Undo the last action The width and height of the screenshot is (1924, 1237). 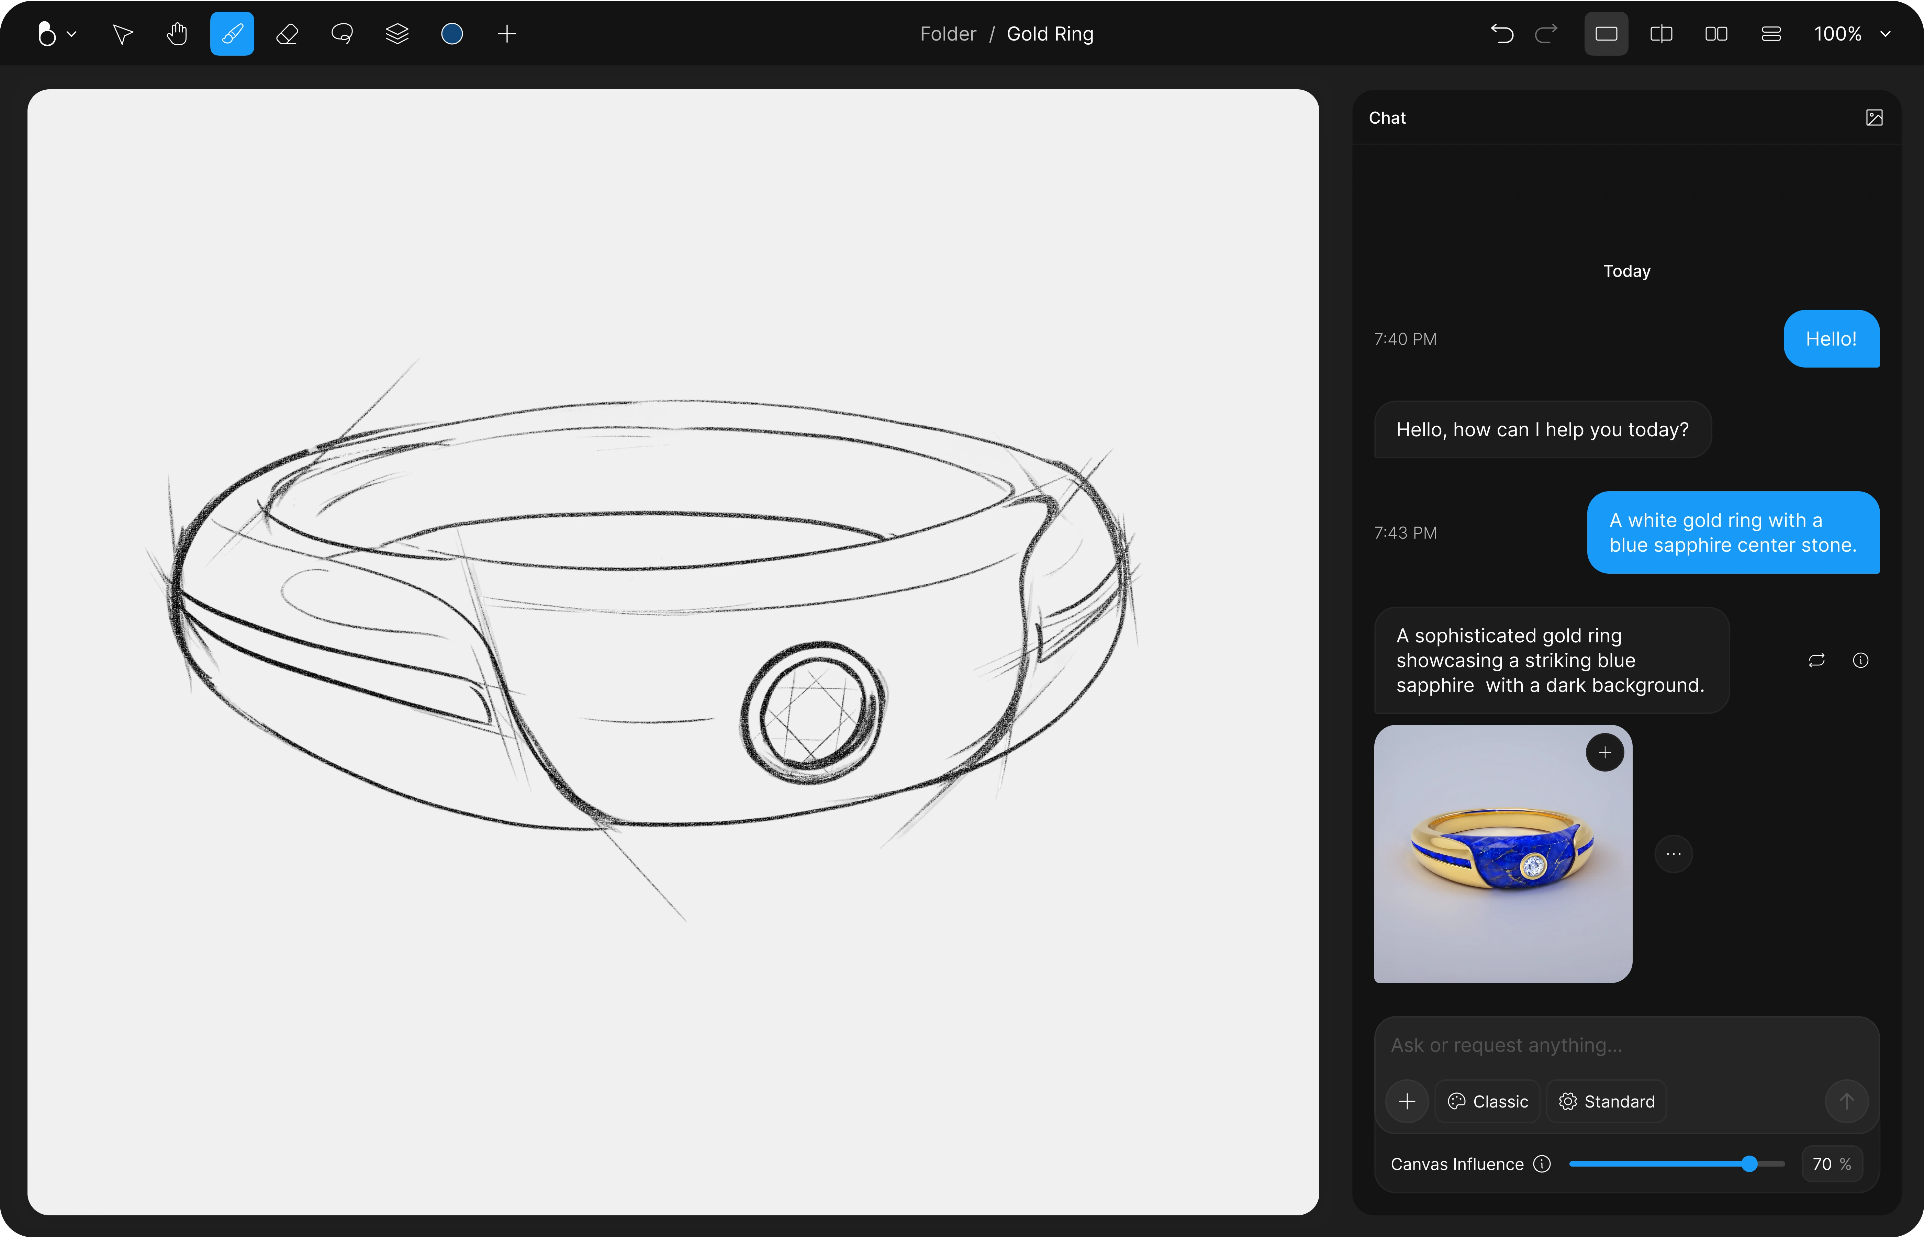(1501, 34)
